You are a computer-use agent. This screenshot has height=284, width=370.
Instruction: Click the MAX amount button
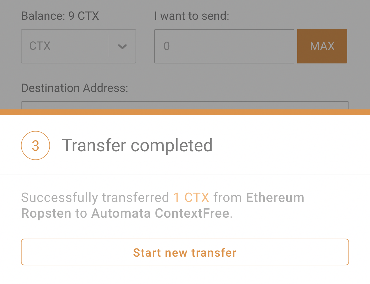[322, 46]
